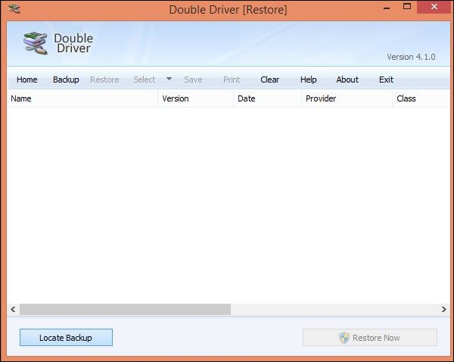The width and height of the screenshot is (454, 362).
Task: Click the shield icon on Restore Now
Action: 344,338
